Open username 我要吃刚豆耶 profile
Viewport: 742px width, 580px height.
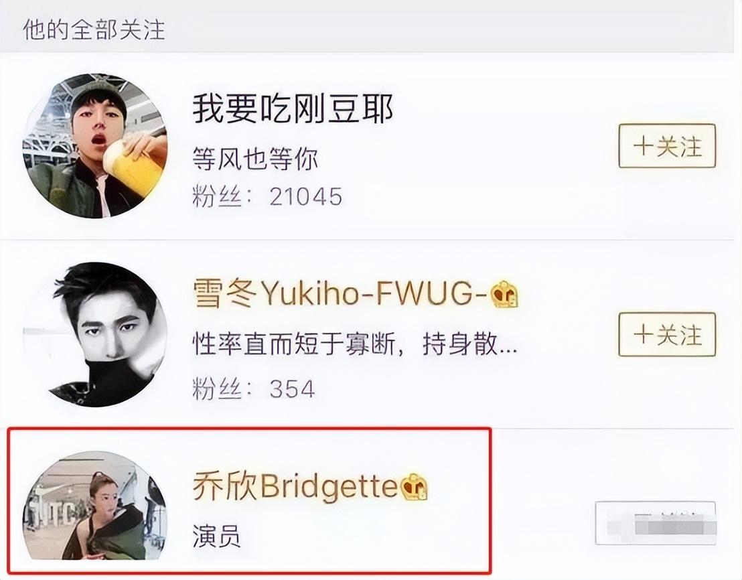pyautogui.click(x=293, y=108)
